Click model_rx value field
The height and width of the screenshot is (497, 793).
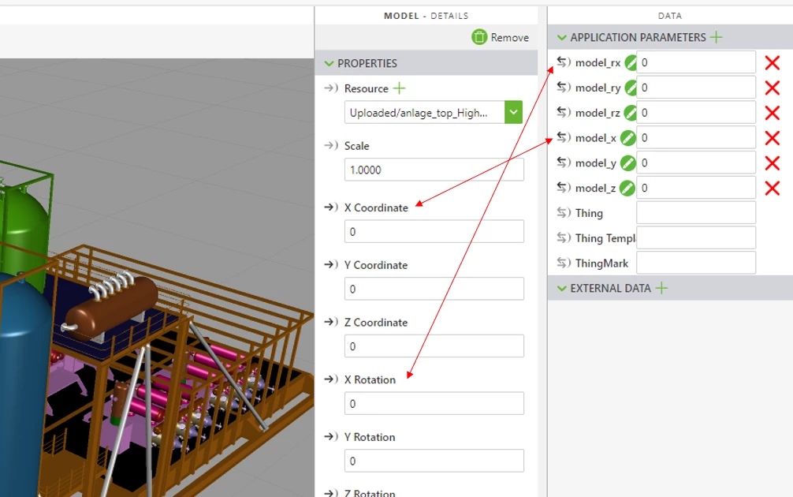[696, 62]
